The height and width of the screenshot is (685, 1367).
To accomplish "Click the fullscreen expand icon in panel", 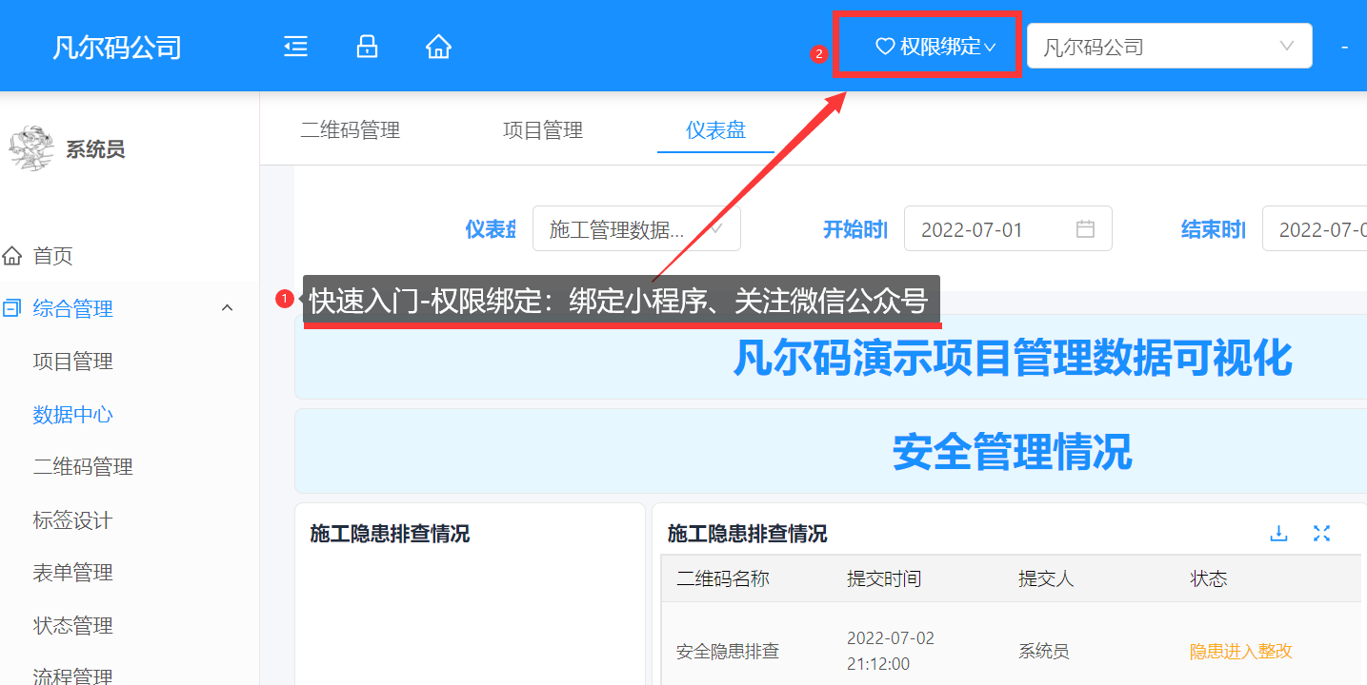I will point(1321,534).
